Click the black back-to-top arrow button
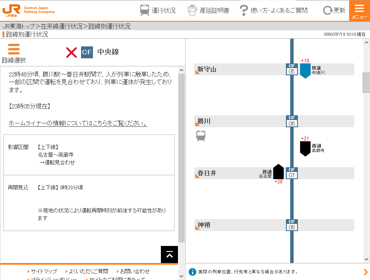This screenshot has height=280, width=370. point(169,254)
